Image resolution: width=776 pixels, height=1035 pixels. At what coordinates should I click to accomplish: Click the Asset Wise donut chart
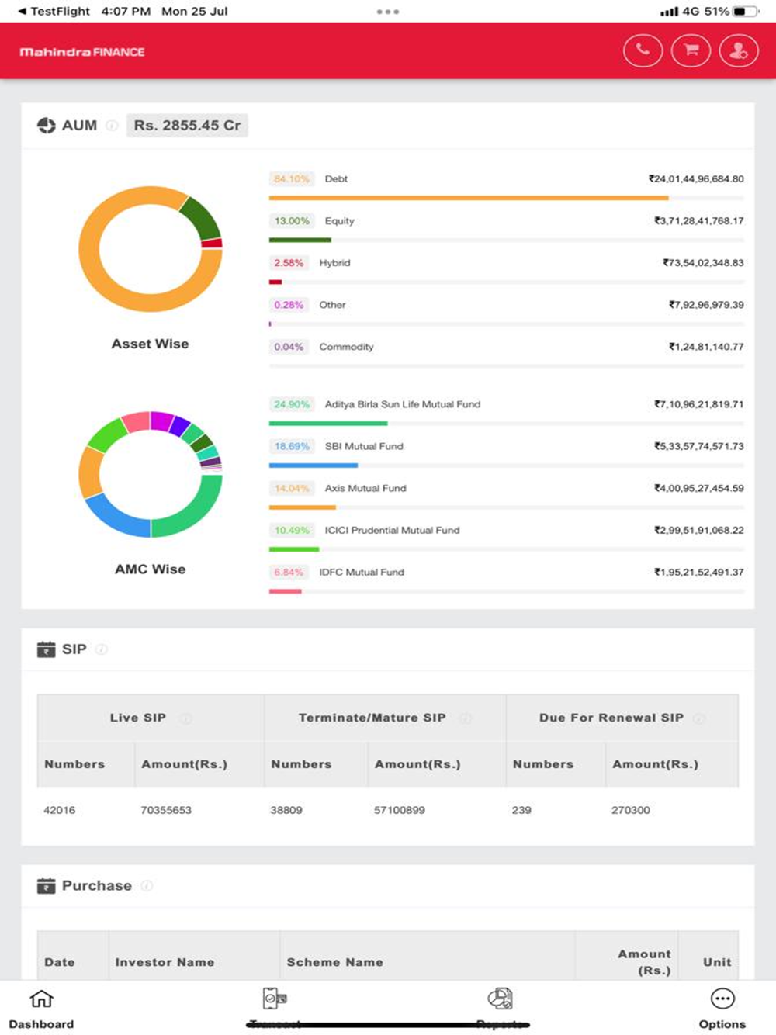(151, 249)
